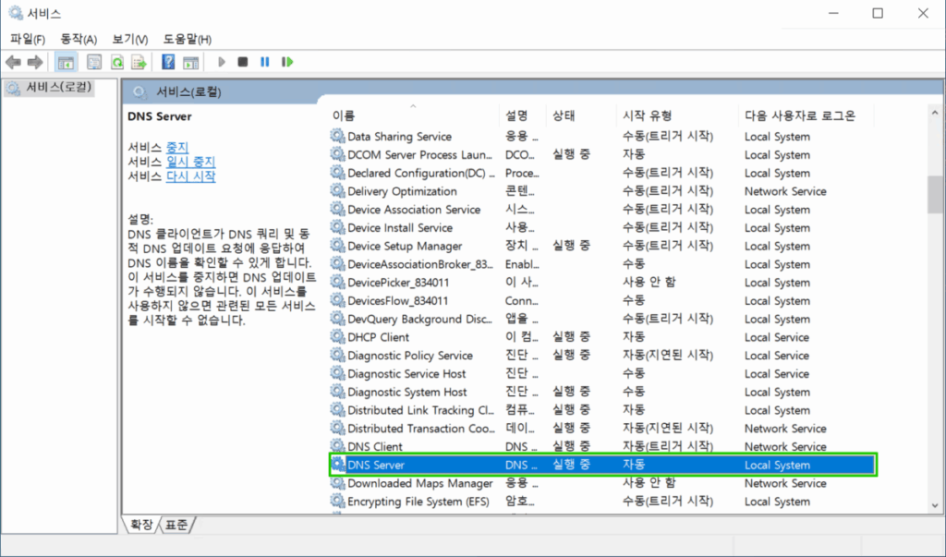Screen dimensions: 946x557
Task: Open Help using the question mark icon
Action: [x=168, y=62]
